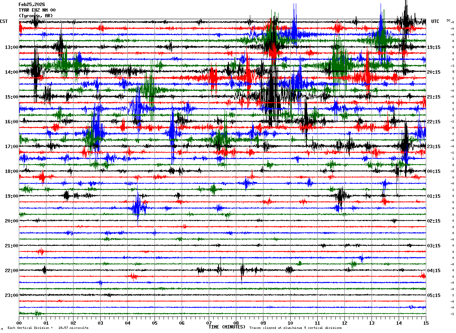Click minute 09 on the time axis

click(x=263, y=323)
